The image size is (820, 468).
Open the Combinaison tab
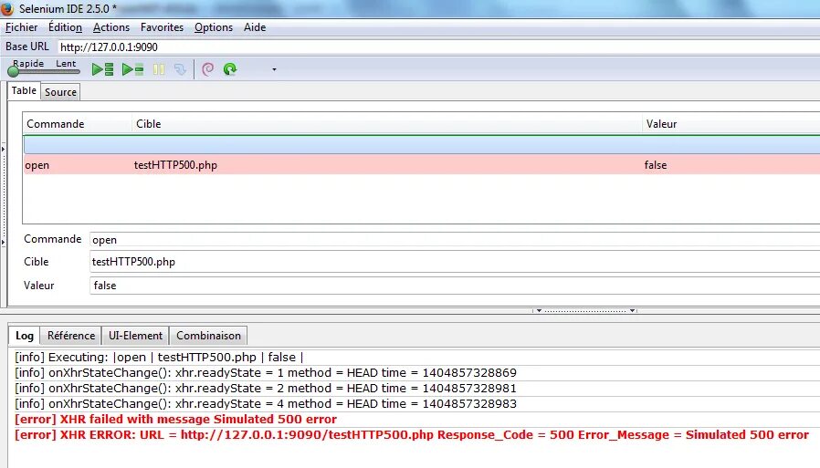coord(209,336)
